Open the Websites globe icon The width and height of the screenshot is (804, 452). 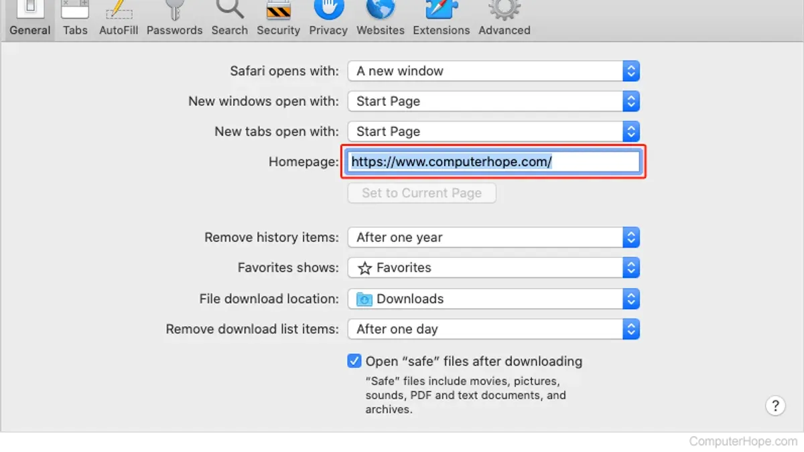pyautogui.click(x=380, y=9)
